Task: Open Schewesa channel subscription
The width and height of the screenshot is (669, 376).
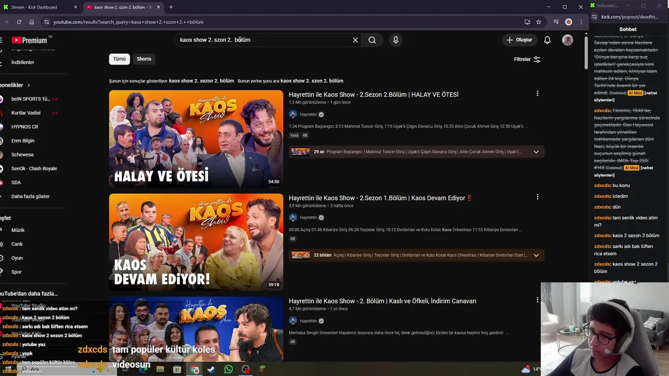Action: click(x=22, y=155)
